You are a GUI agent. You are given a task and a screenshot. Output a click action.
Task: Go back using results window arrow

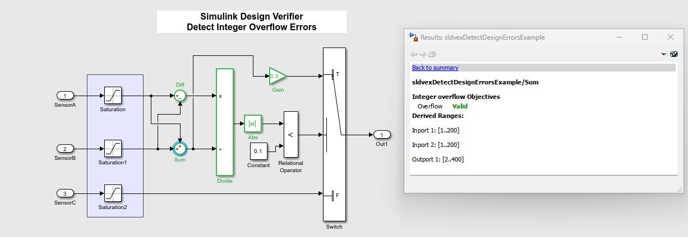(x=414, y=54)
